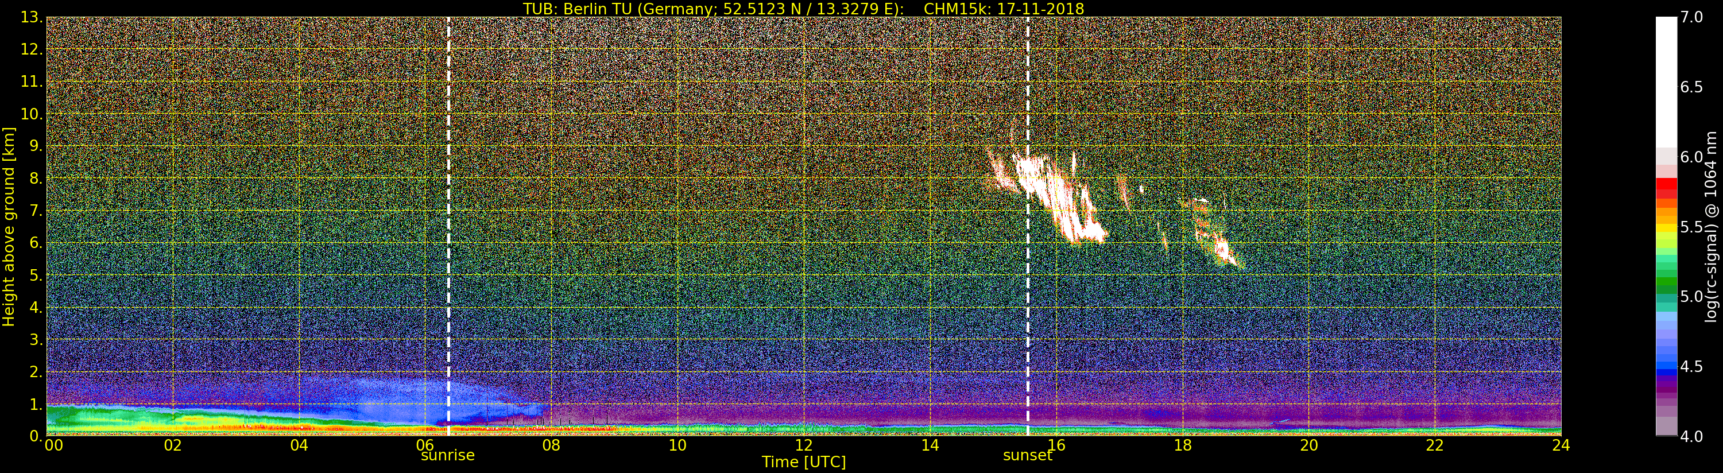1723x473 pixels.
Task: Click the height-axis tick label "4."
Action: click(36, 307)
